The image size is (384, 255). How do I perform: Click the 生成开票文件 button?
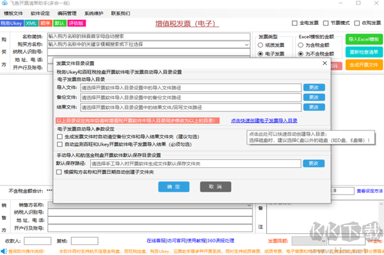pos(364,65)
